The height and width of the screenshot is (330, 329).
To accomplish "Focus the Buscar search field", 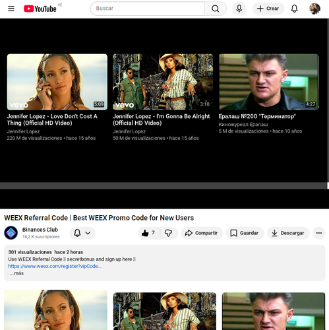I will 147,9.
